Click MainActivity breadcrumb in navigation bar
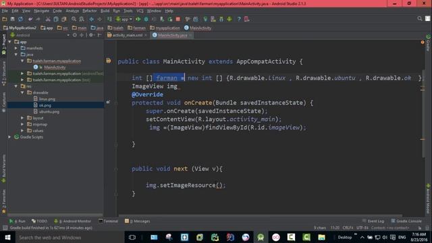 198,28
